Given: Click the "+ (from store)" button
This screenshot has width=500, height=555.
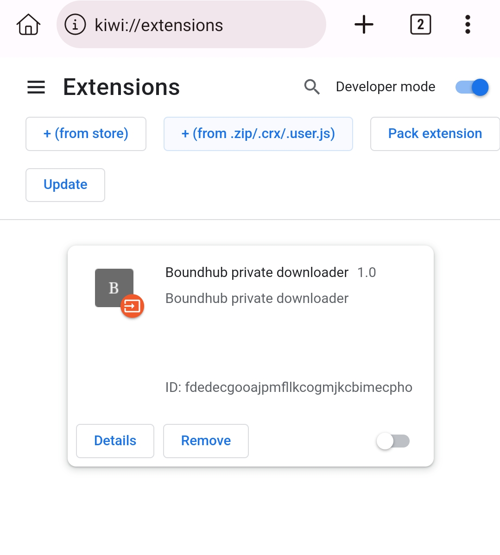Looking at the screenshot, I should (x=86, y=134).
